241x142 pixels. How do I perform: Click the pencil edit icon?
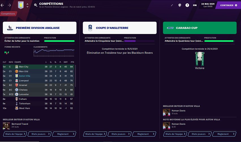pos(172,5)
